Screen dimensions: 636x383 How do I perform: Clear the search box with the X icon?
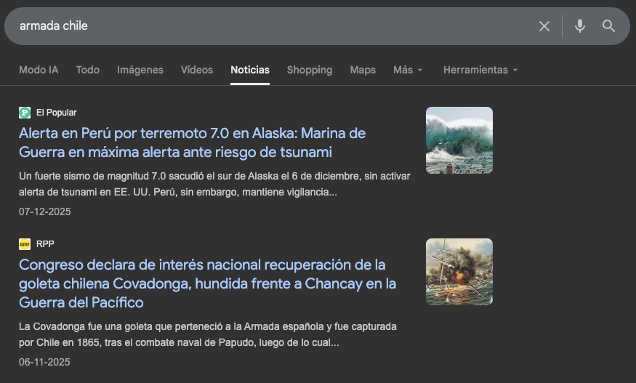tap(544, 26)
